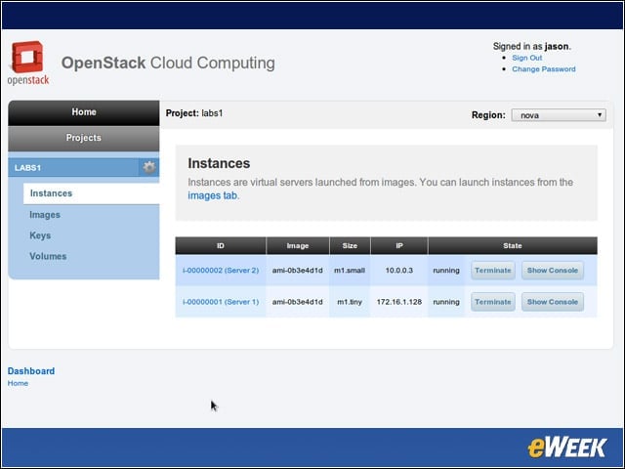
Task: Click the IP column header
Action: [x=399, y=246]
